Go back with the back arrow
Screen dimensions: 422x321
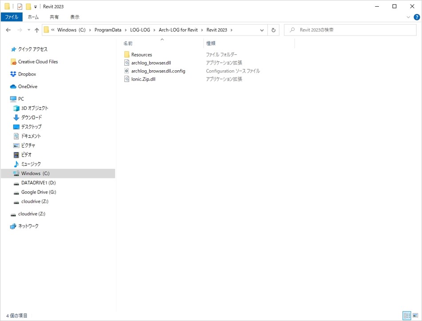8,30
